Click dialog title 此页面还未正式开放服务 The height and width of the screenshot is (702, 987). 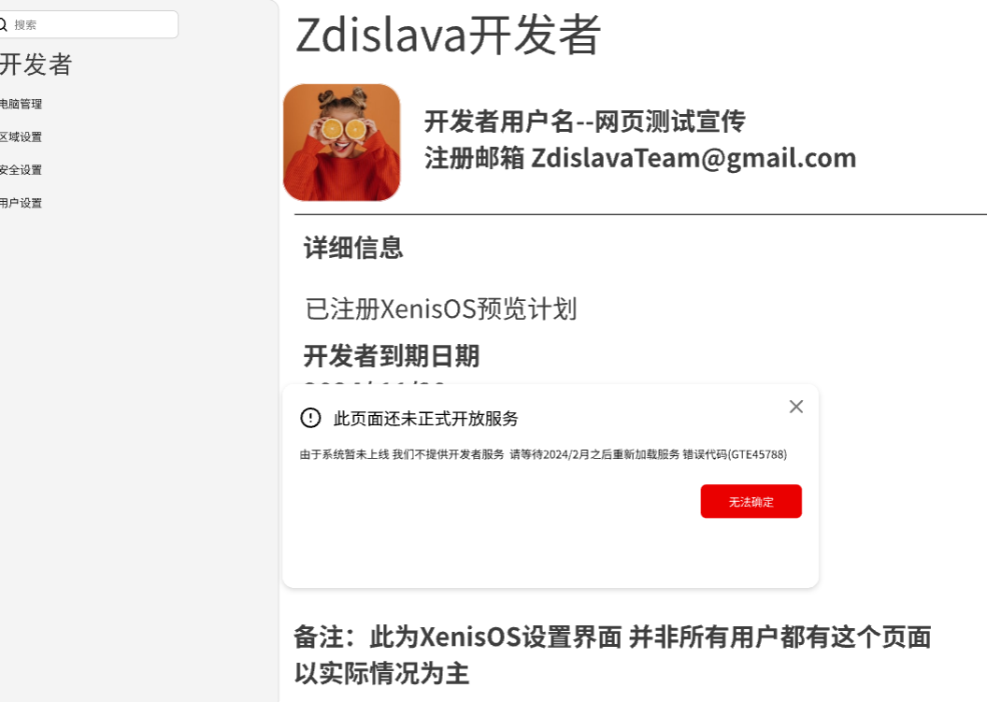tap(425, 419)
